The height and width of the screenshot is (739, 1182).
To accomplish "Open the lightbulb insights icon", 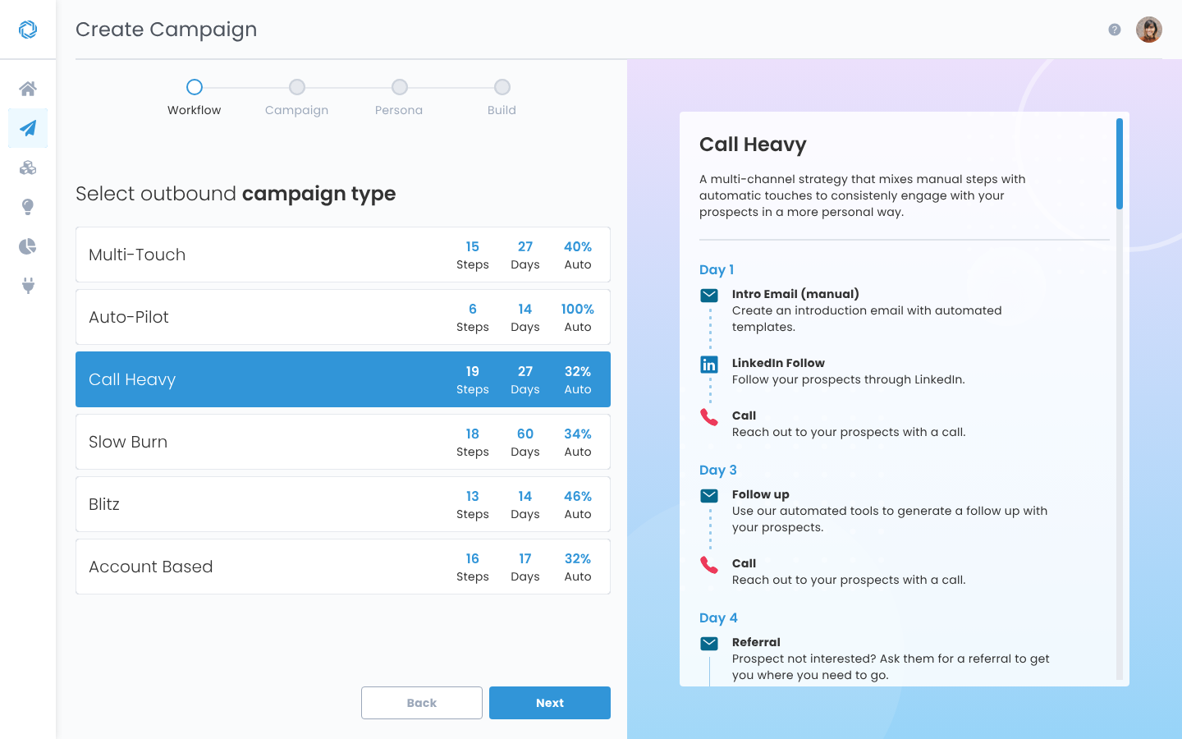I will [28, 207].
